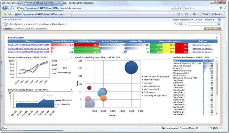Screen dimensions: 229x133
Task: Click the Book values legend entry
Action: (148, 92)
